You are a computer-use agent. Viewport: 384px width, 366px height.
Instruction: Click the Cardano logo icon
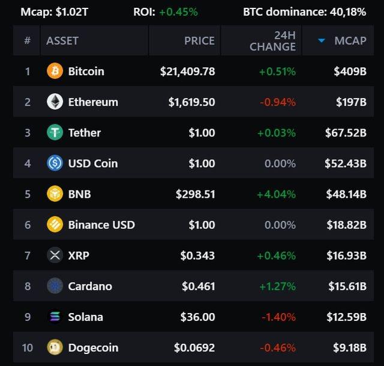(55, 286)
